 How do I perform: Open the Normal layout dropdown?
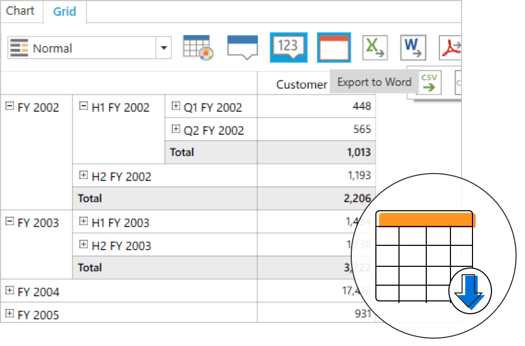coord(164,48)
